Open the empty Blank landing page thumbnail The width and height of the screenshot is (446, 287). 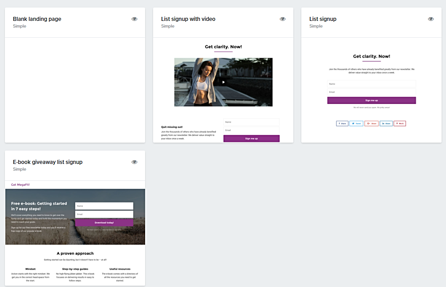[x=75, y=90]
